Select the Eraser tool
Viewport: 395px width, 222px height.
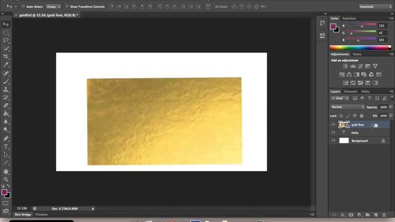6,105
